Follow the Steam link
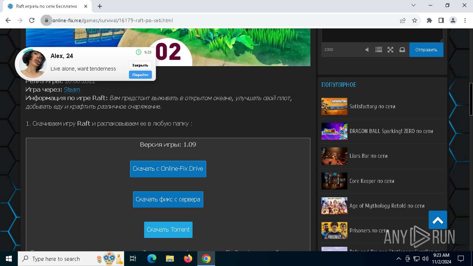The width and height of the screenshot is (473, 266). (x=72, y=89)
